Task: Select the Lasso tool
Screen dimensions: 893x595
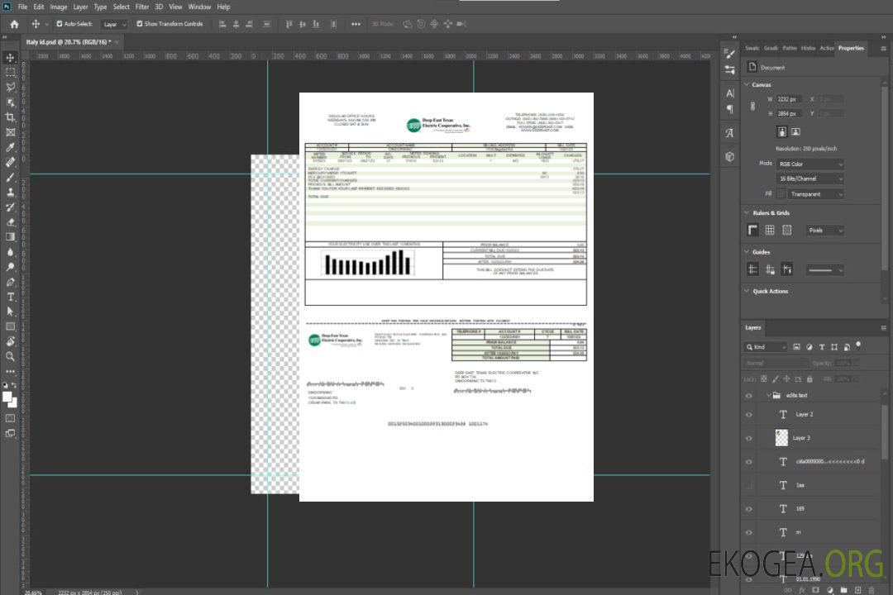Action: [x=10, y=87]
